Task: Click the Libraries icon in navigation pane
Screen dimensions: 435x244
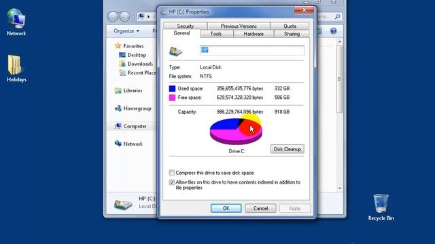Action: point(118,90)
